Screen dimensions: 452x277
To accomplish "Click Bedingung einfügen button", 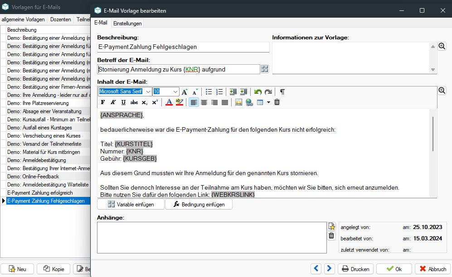I will [199, 205].
